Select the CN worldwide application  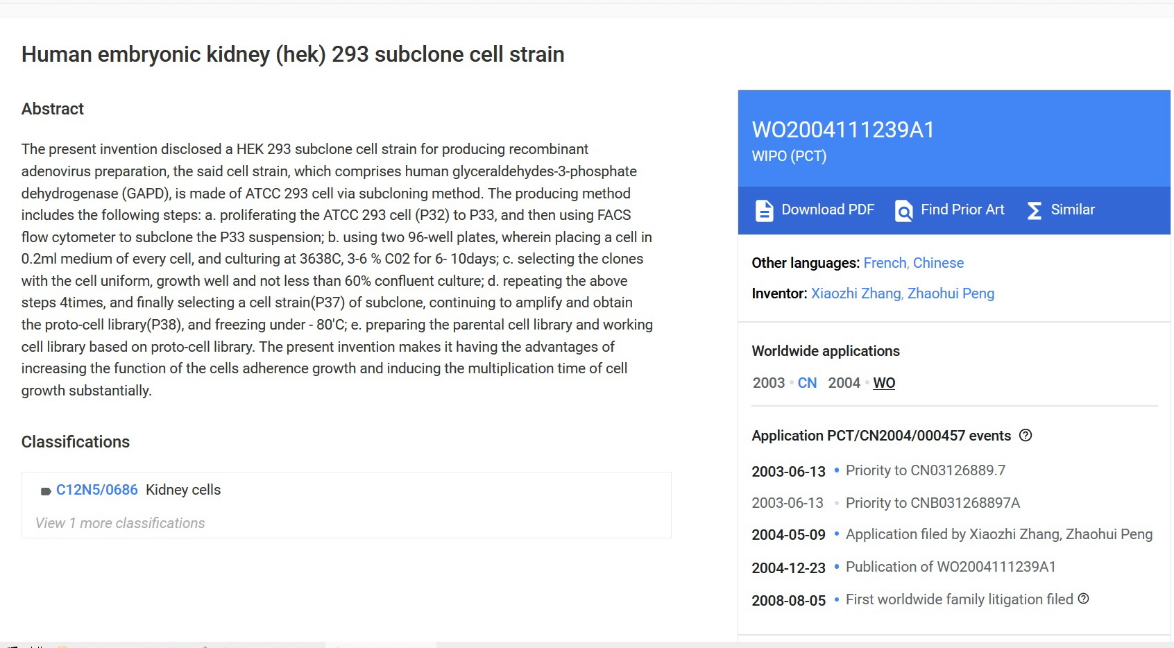coord(807,383)
